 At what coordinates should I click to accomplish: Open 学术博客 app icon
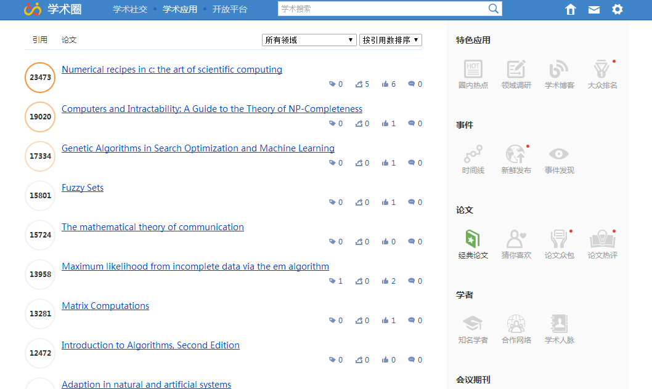(559, 69)
